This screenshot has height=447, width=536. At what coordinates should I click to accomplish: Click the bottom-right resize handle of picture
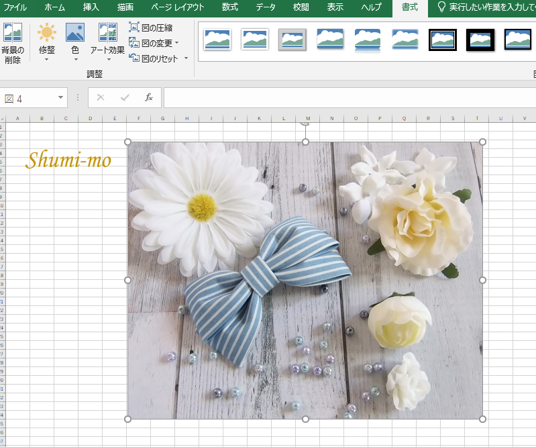point(483,419)
